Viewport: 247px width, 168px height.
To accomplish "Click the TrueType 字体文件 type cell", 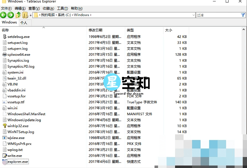I will pyautogui.click(x=142, y=102).
